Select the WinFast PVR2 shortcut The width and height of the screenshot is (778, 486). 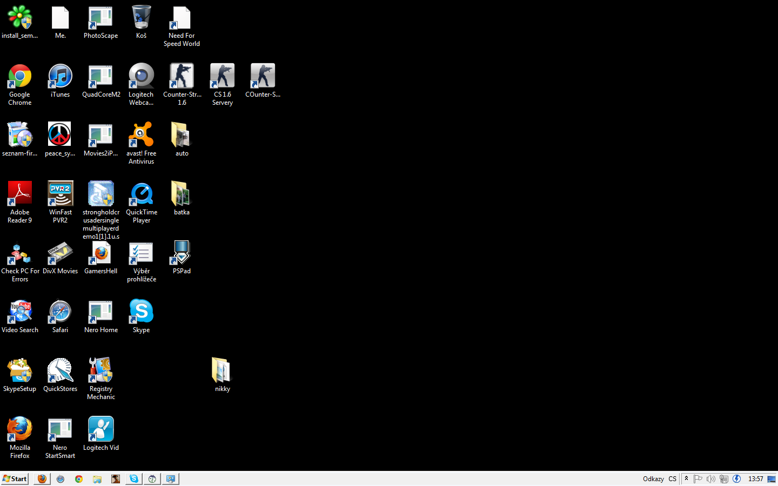pyautogui.click(x=60, y=194)
